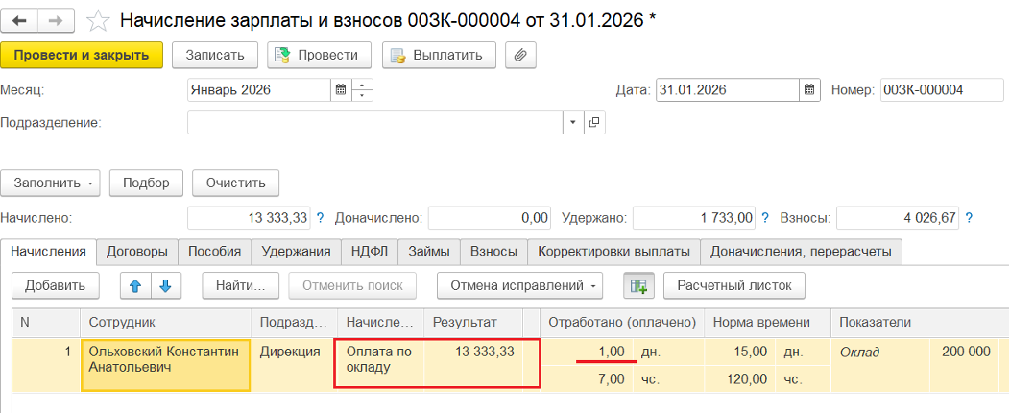Open the Подразделение selection form icon
This screenshot has width=1010, height=414.
coord(594,123)
